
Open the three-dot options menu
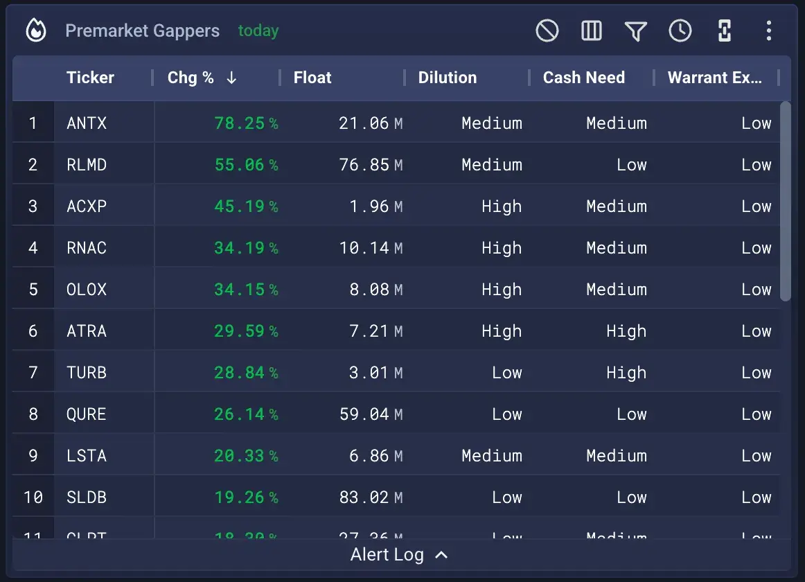coord(768,30)
